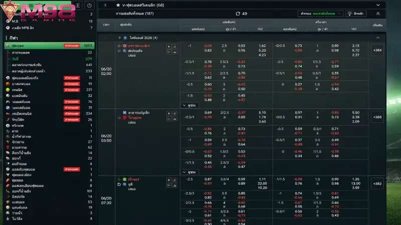Click live stream play icon for first match
The width and height of the screenshot is (401, 225).
coord(169,46)
